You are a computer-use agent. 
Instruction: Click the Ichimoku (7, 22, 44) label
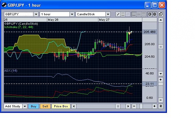point(19,27)
